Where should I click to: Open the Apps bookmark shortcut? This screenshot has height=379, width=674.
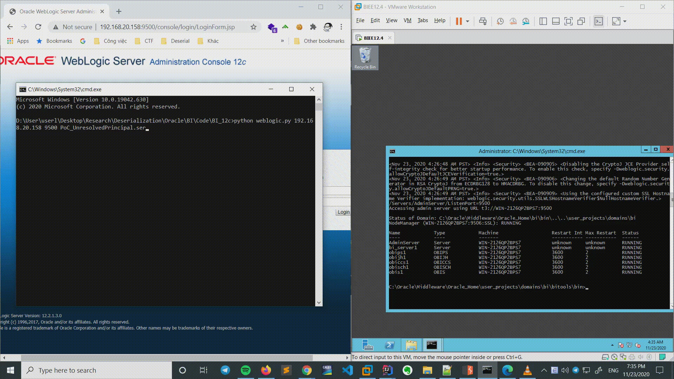pos(18,41)
